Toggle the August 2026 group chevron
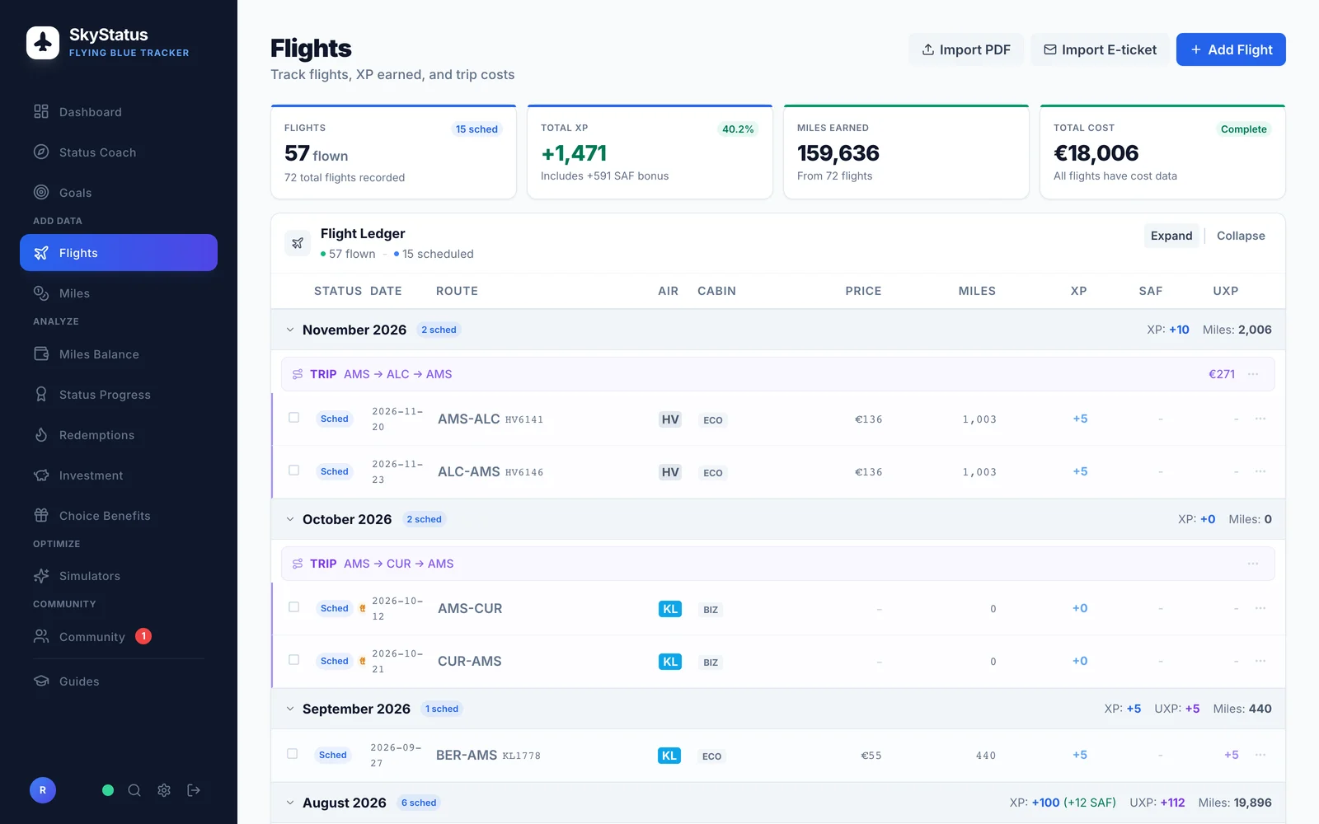Viewport: 1319px width, 824px height. (x=290, y=803)
